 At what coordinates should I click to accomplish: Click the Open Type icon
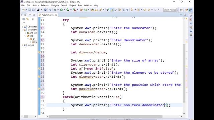[x=92, y=10]
